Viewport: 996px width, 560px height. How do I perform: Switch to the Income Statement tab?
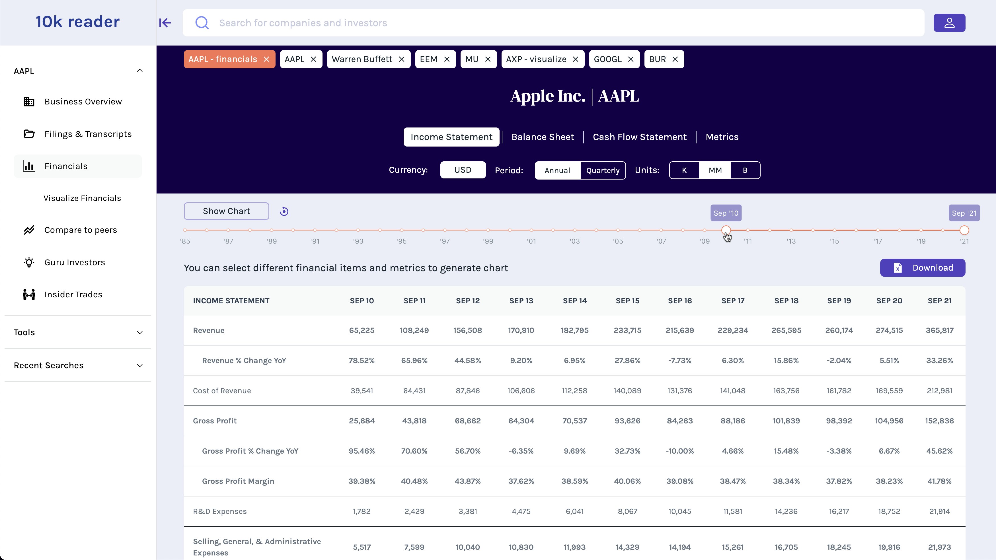(451, 137)
